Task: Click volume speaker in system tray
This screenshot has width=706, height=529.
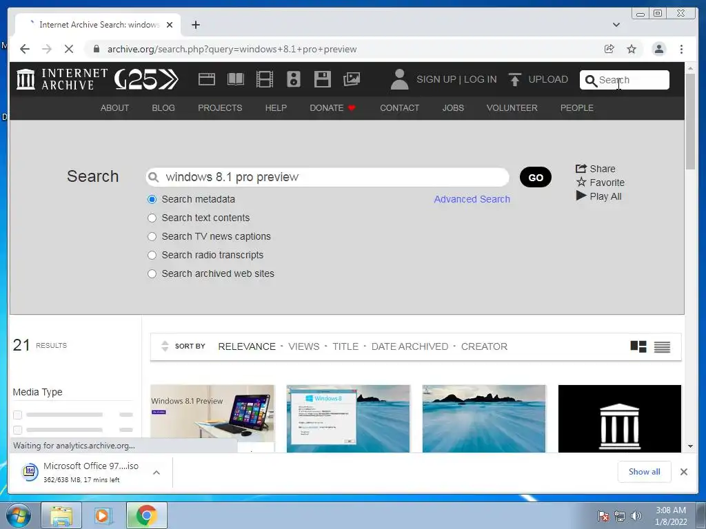Action: [636, 516]
